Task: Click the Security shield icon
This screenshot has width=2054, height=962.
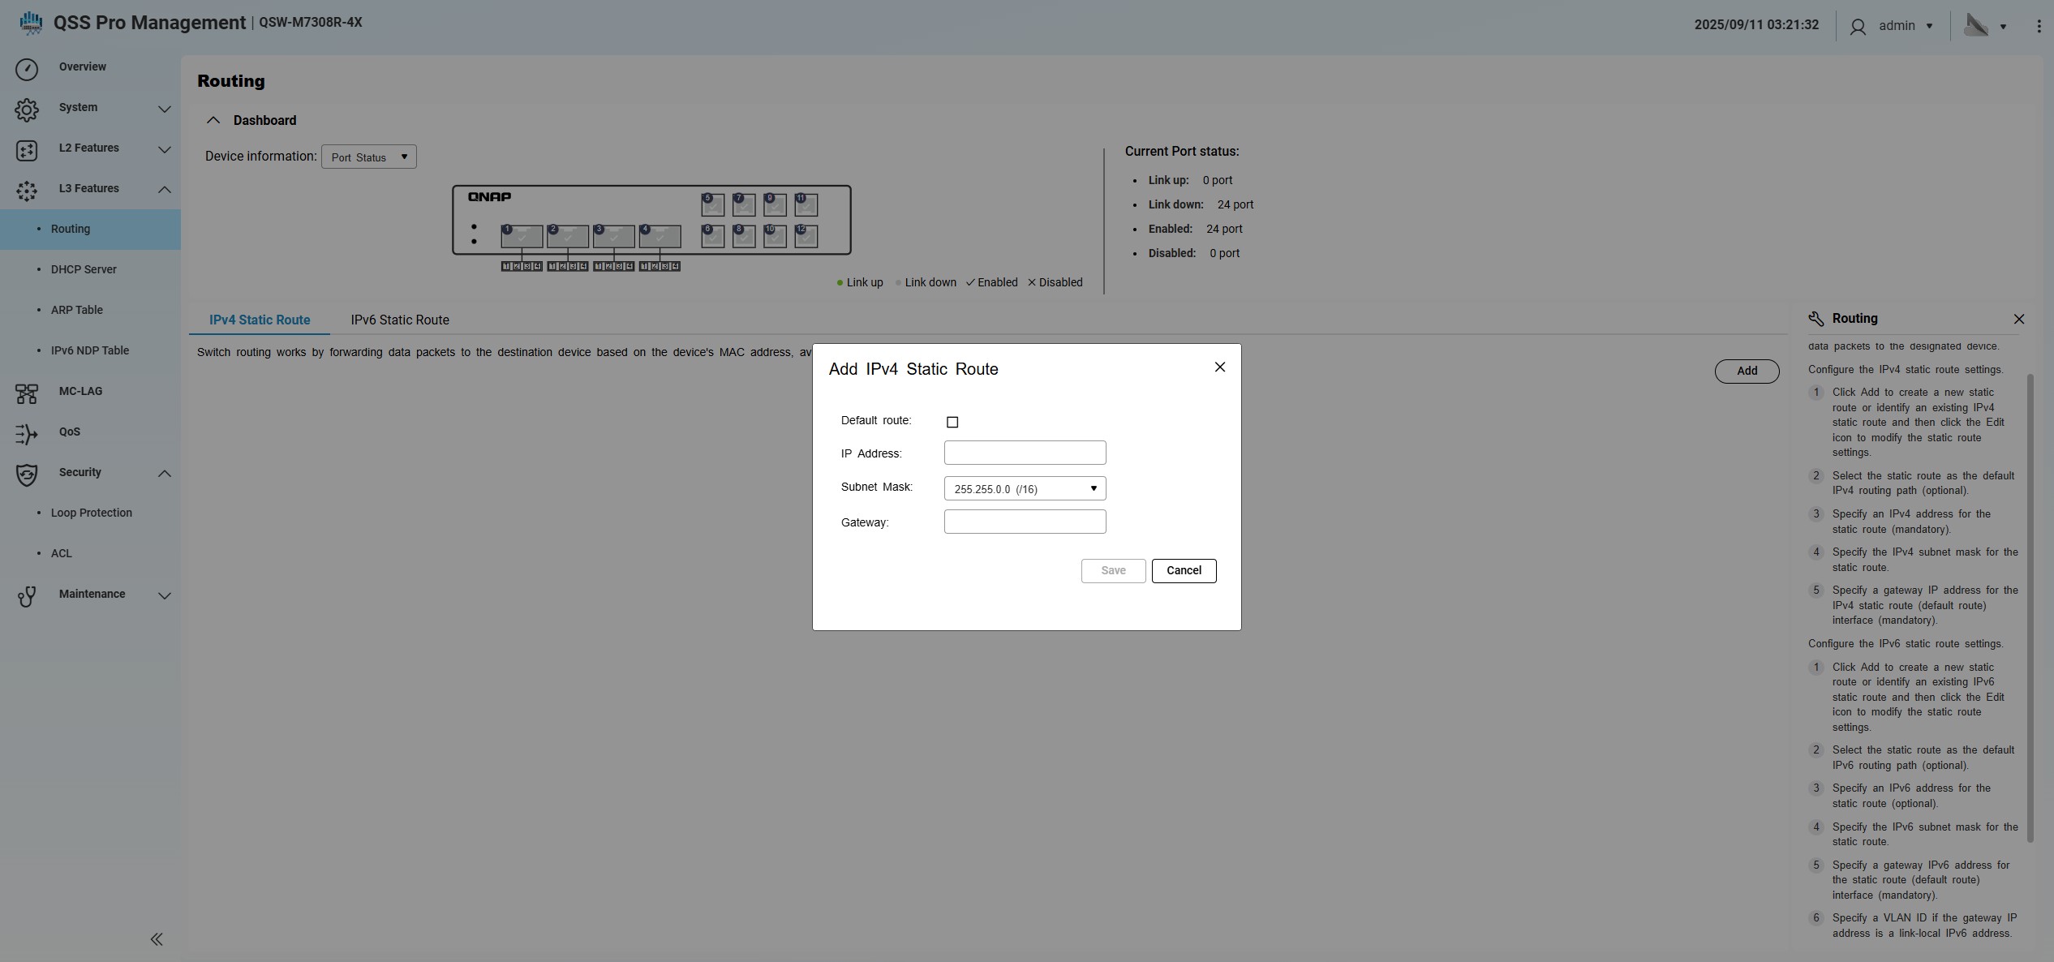Action: tap(27, 475)
